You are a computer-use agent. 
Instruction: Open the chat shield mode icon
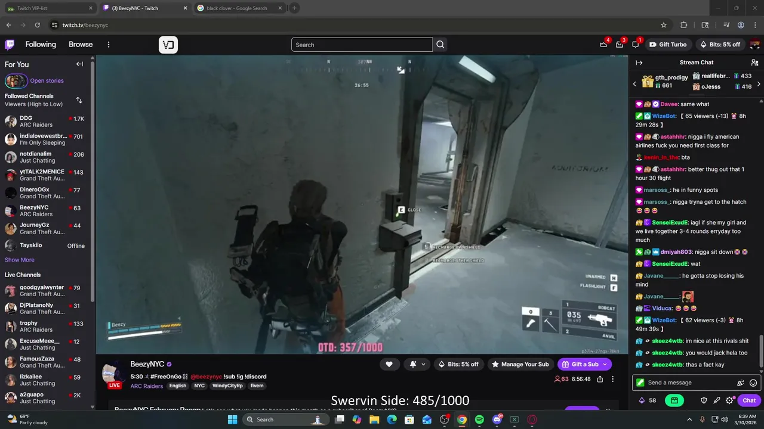[704, 400]
